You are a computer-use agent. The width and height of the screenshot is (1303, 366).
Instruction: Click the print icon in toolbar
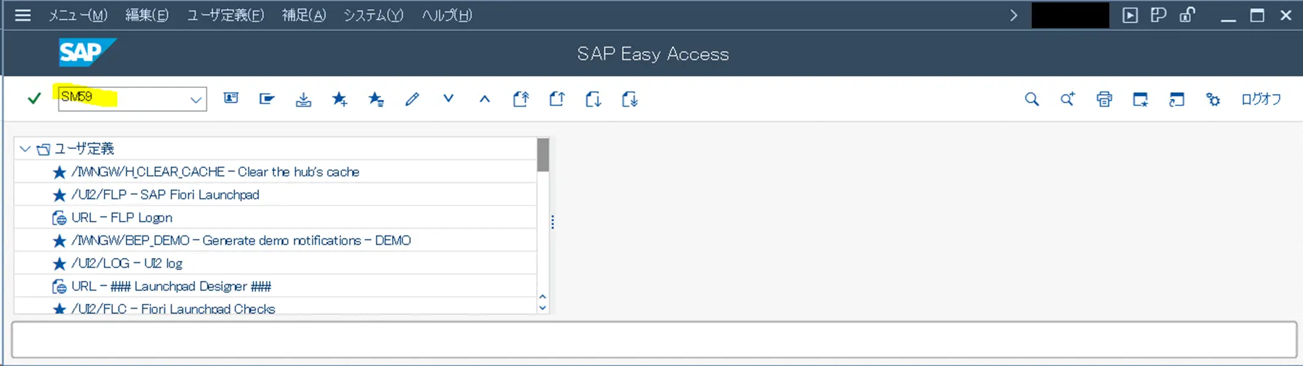(1104, 99)
